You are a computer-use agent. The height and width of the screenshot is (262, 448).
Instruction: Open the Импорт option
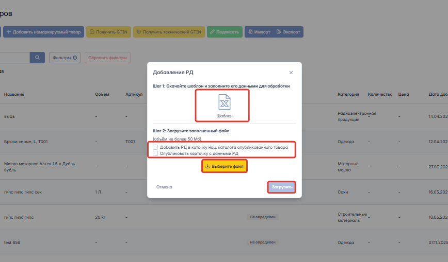point(259,32)
